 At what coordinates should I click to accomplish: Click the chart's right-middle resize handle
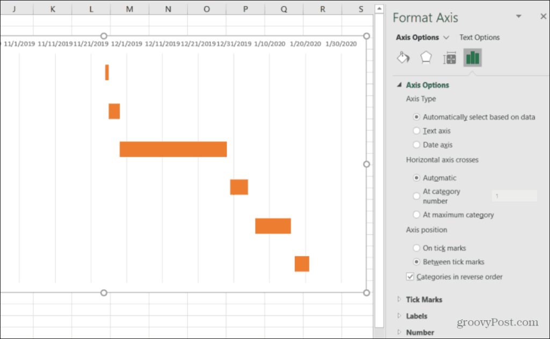366,164
